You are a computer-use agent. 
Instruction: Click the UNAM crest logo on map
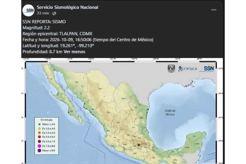pyautogui.click(x=171, y=69)
